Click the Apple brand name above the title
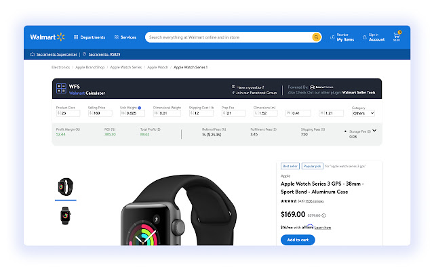Screen dimensions: 434x271 click(x=285, y=176)
